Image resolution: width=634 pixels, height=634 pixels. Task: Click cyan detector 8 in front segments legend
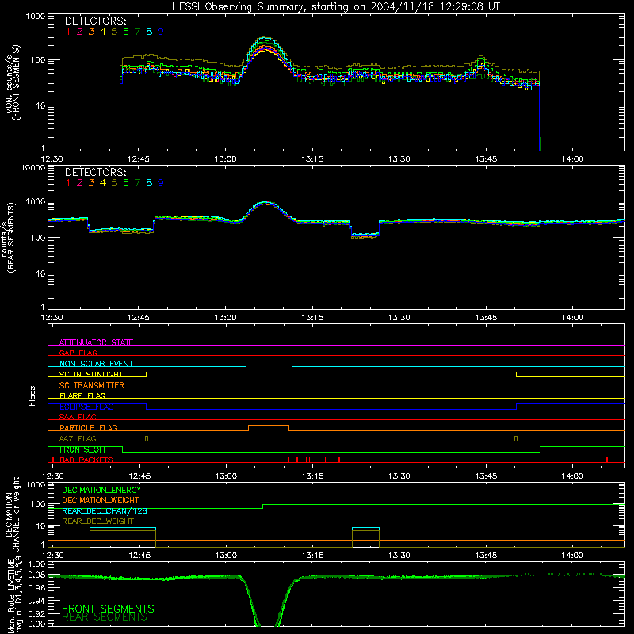click(x=149, y=32)
